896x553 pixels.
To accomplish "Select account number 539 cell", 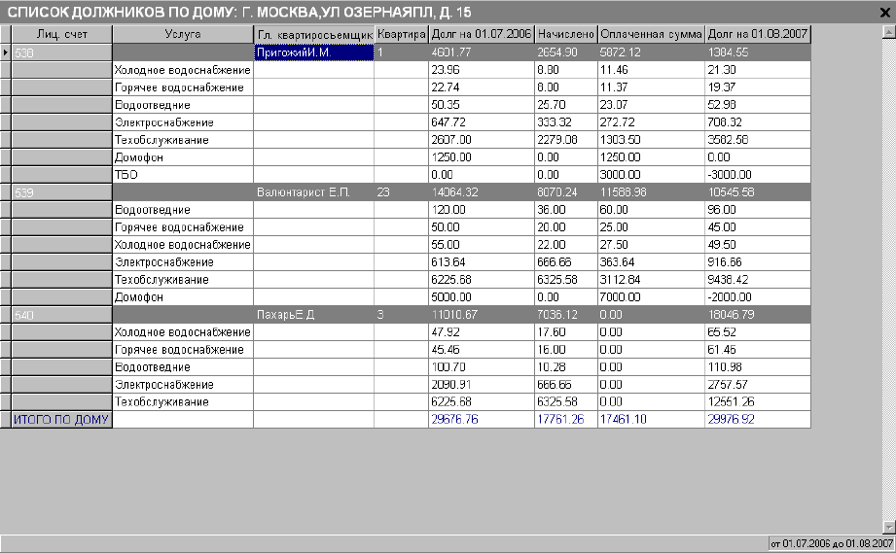I will click(x=61, y=192).
